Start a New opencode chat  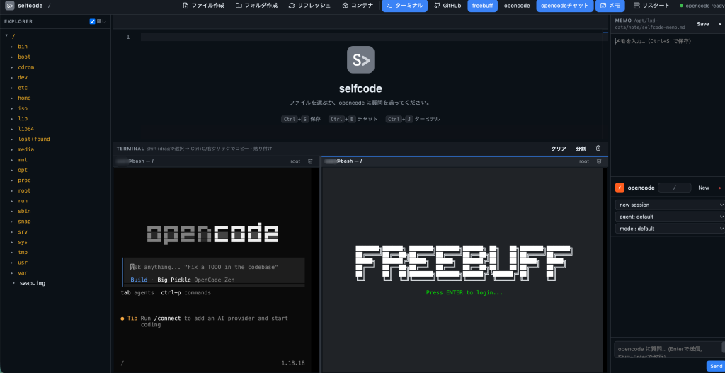704,188
